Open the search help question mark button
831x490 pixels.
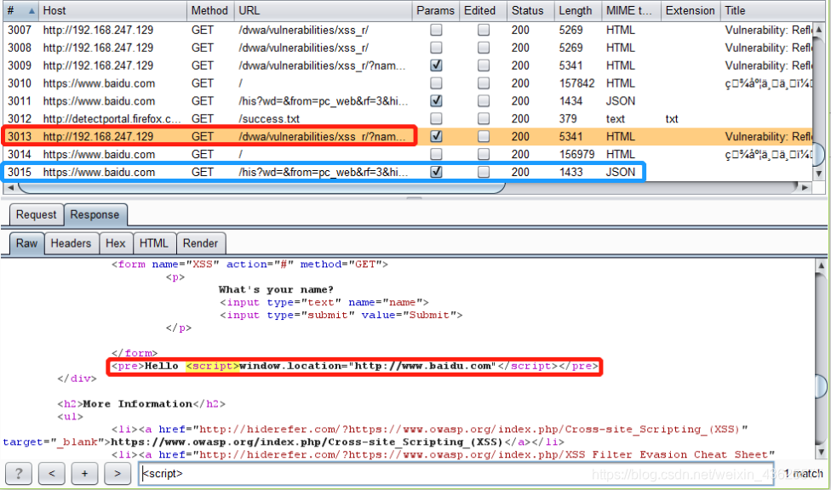19,473
